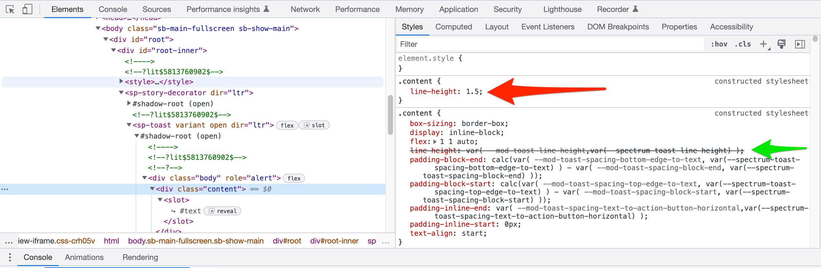Switch to the Layout sidebar tab
The width and height of the screenshot is (821, 268).
tap(497, 27)
